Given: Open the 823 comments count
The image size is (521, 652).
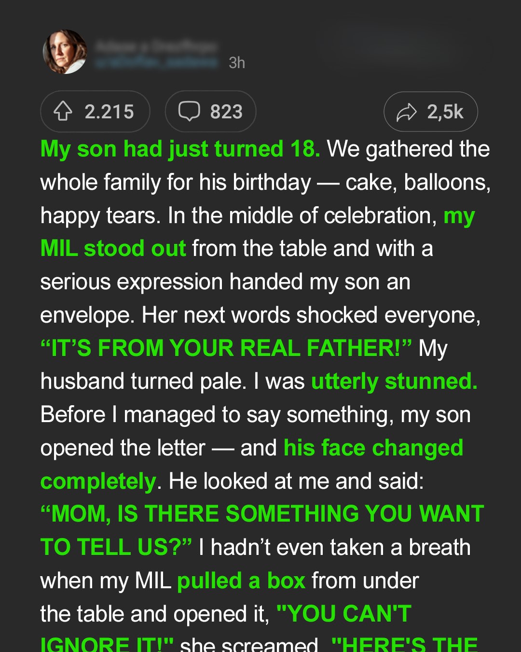Looking at the screenshot, I should [226, 112].
